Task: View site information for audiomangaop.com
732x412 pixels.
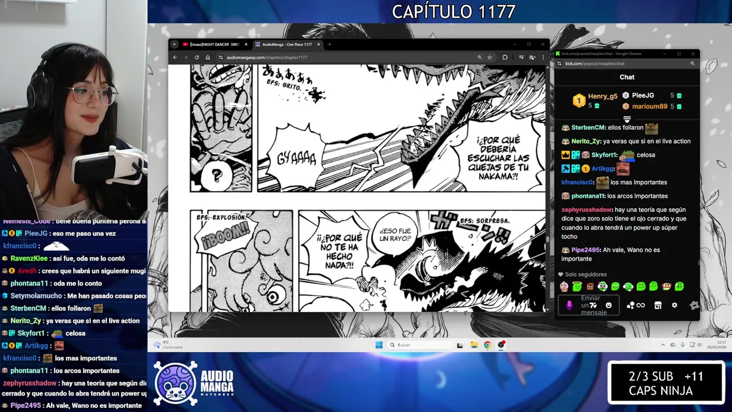Action: 221,57
